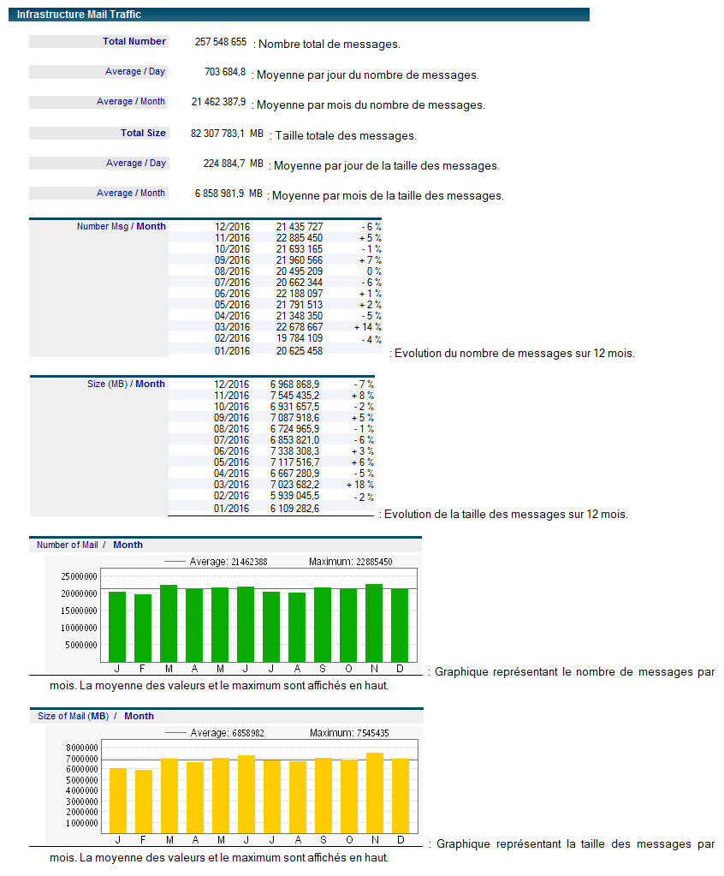The width and height of the screenshot is (724, 876).
Task: Select the Total Number label
Action: pyautogui.click(x=134, y=41)
